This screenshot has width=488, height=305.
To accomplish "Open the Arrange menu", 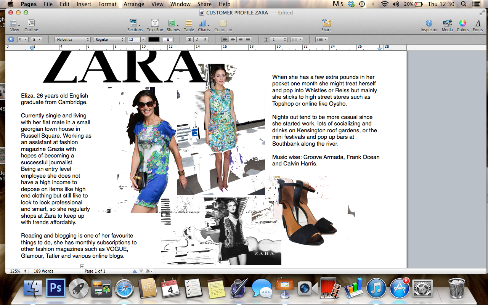I will tap(133, 4).
